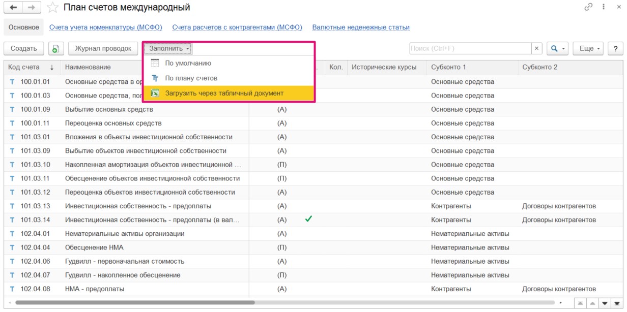Open the three-dot options menu at top right
Screen dimensions: 627x312
click(x=604, y=7)
